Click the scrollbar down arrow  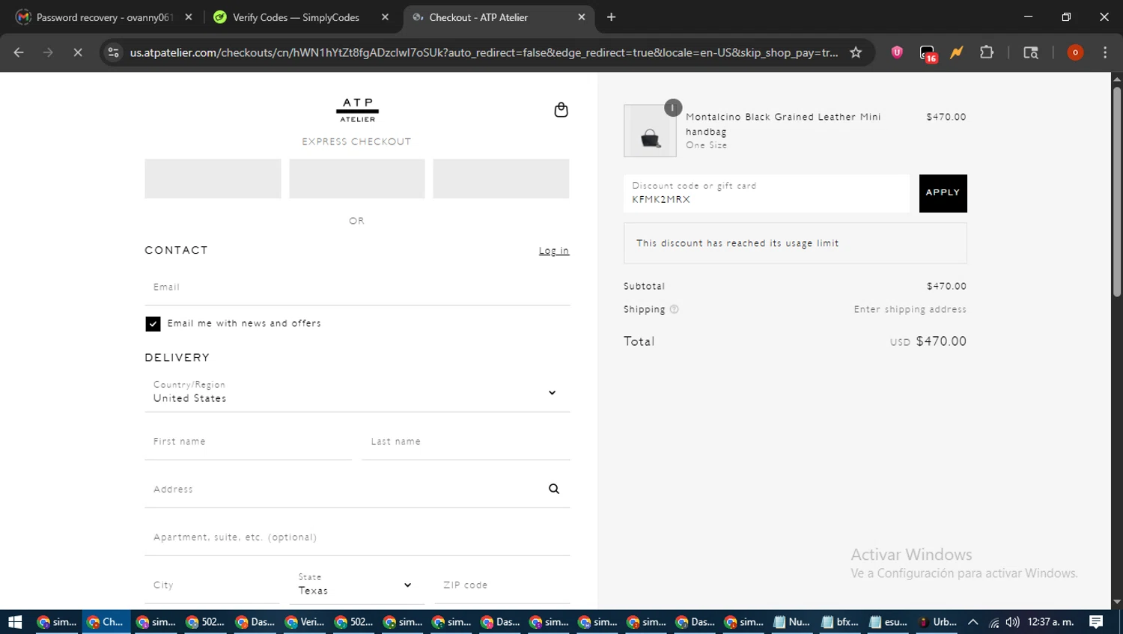pyautogui.click(x=1117, y=603)
